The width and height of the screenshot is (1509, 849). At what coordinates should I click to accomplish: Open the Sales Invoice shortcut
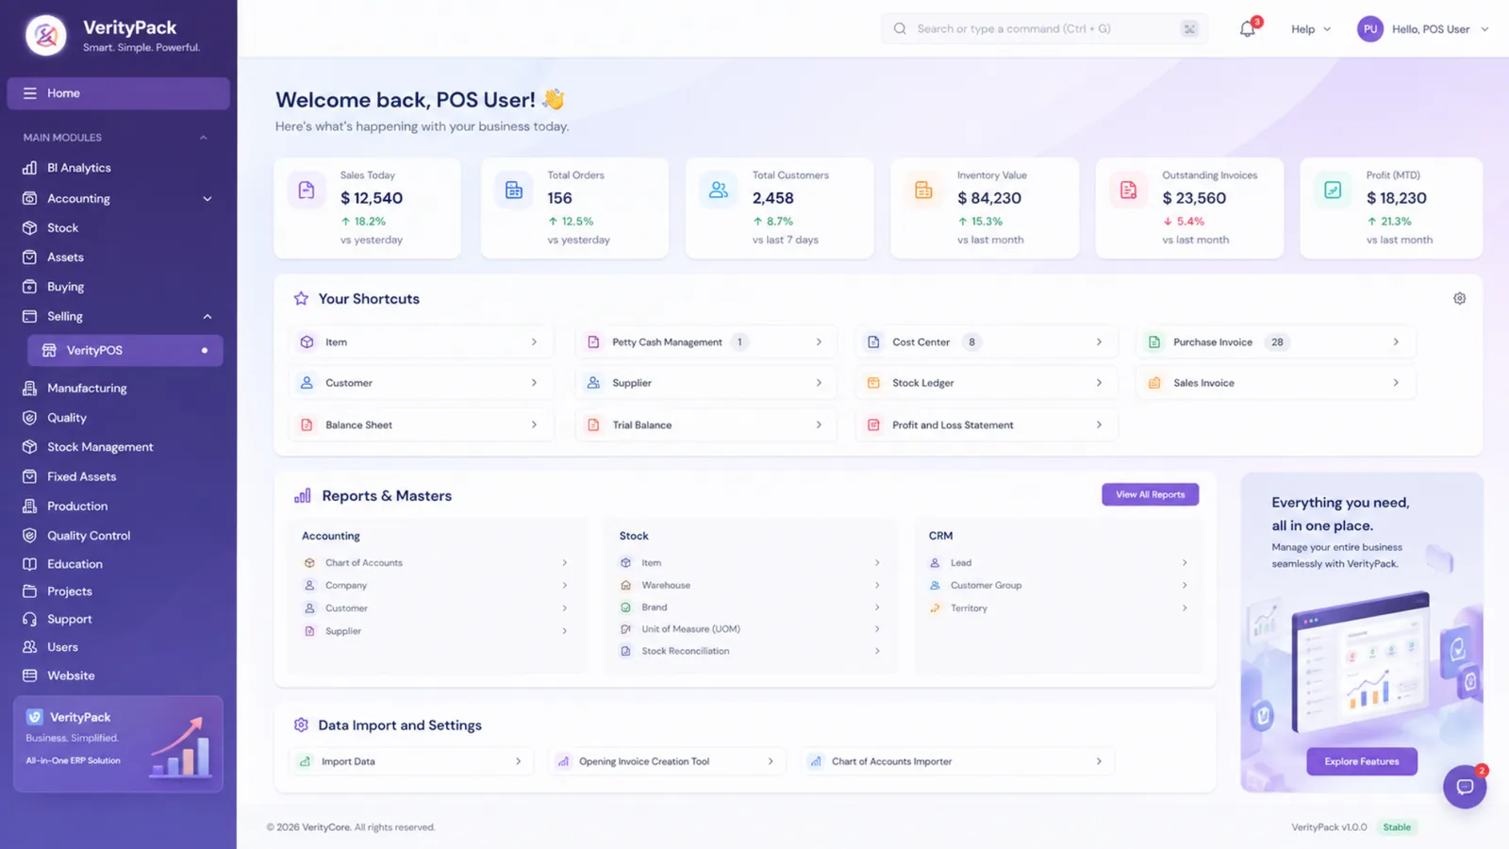[1275, 383]
